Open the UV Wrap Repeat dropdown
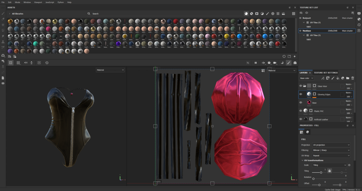Screen dimensions: 362x191 (331, 156)
